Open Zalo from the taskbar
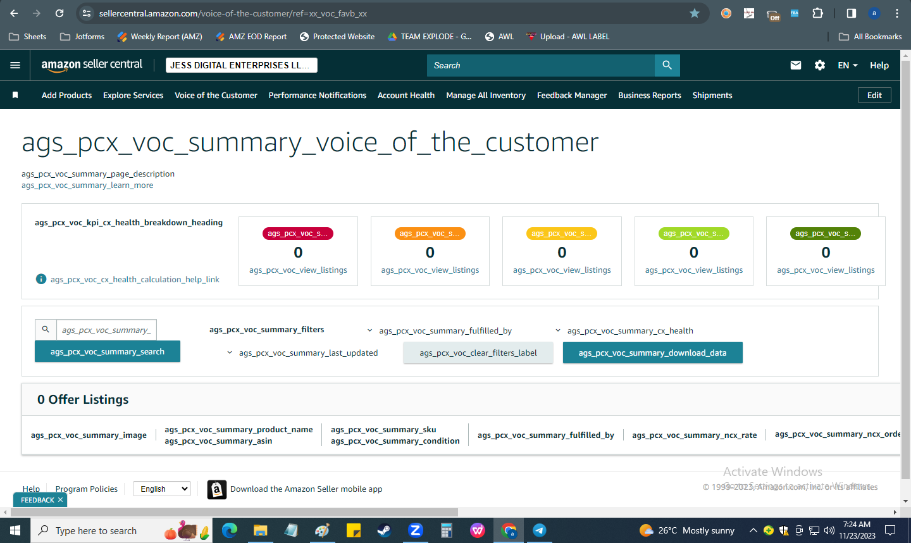The width and height of the screenshot is (911, 543). coord(415,530)
